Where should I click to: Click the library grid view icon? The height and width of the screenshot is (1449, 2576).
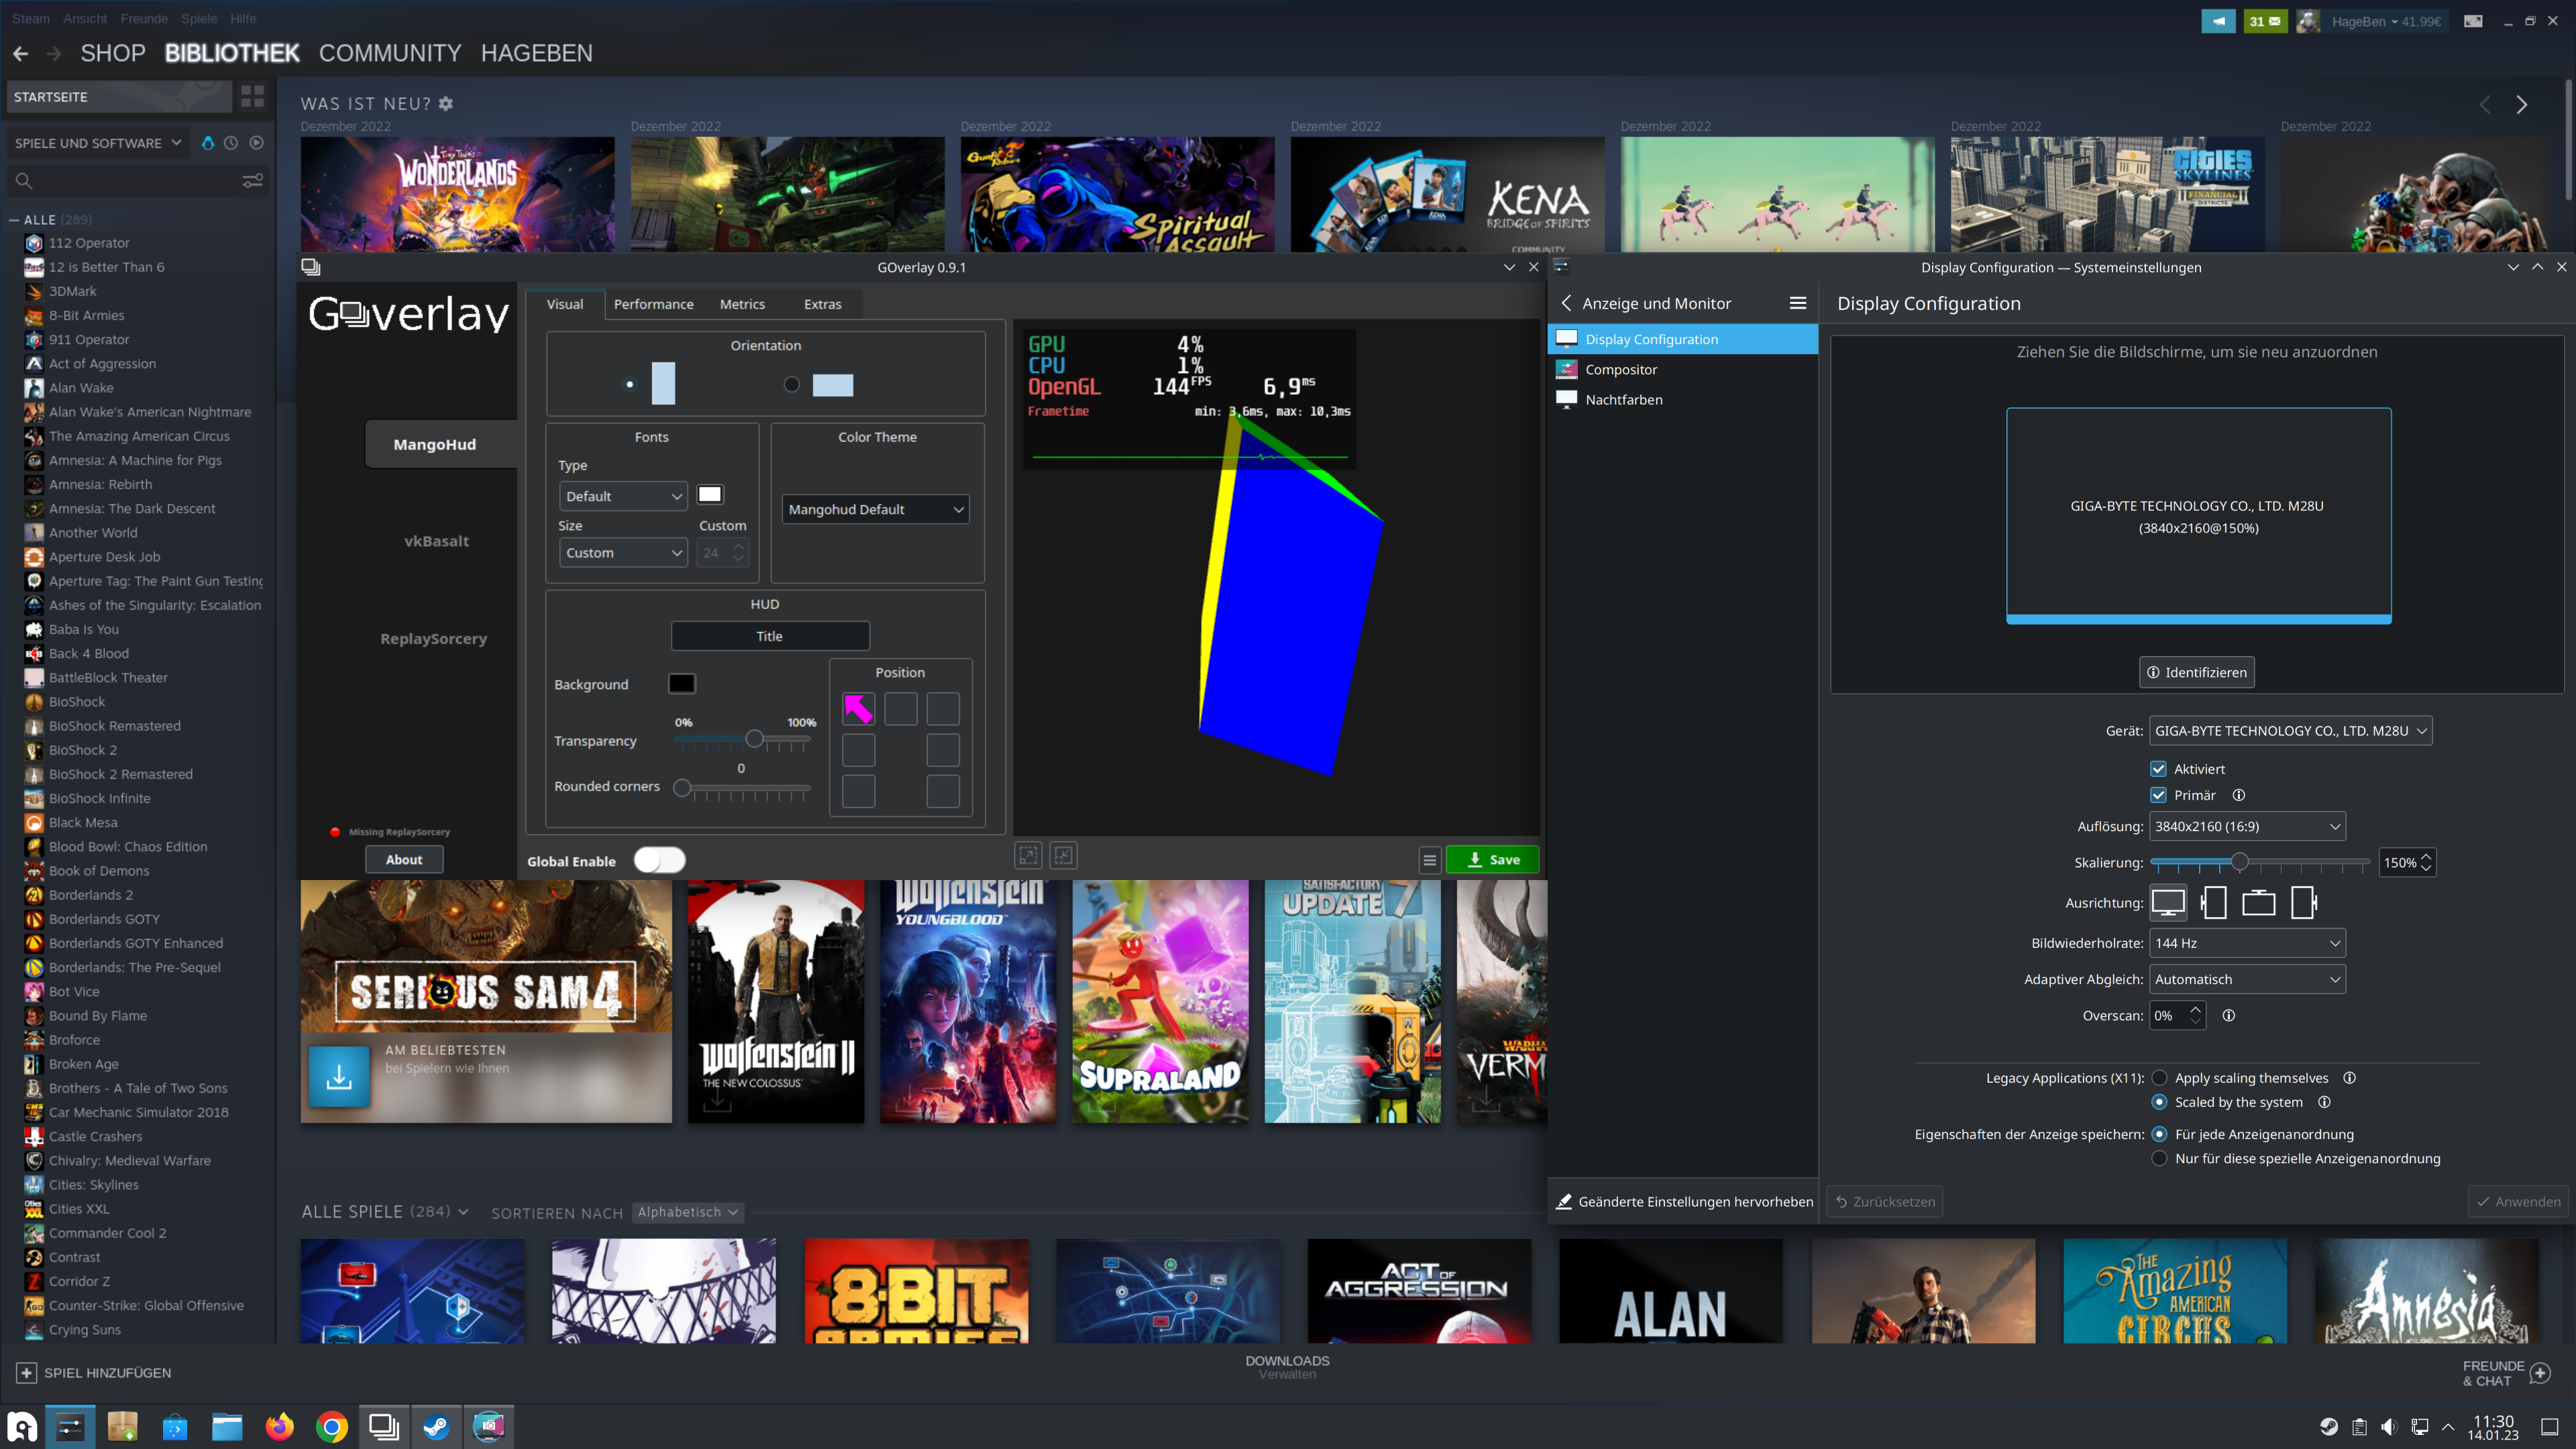click(252, 97)
